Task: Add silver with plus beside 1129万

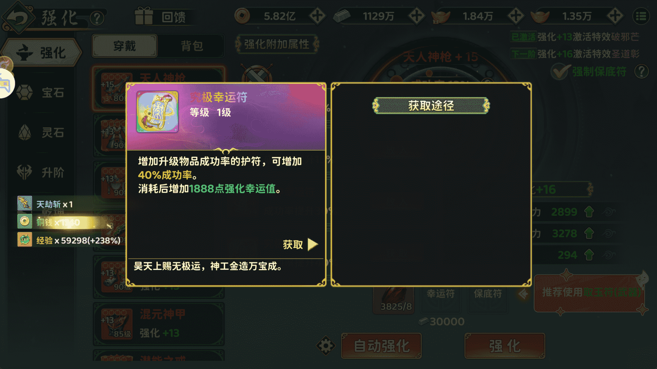Action: 416,16
